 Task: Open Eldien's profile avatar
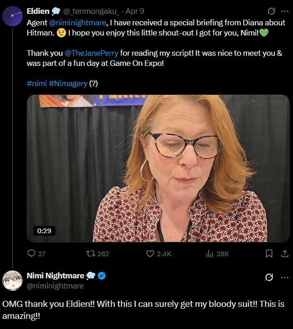tap(12, 17)
